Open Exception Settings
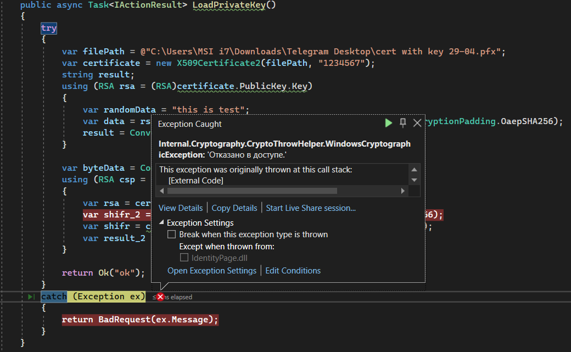The image size is (571, 352). [x=212, y=270]
